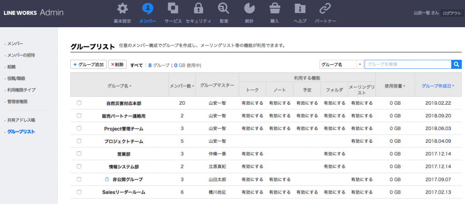Go to 管理者権限 in the sidebar
465x204 pixels.
coord(19,102)
